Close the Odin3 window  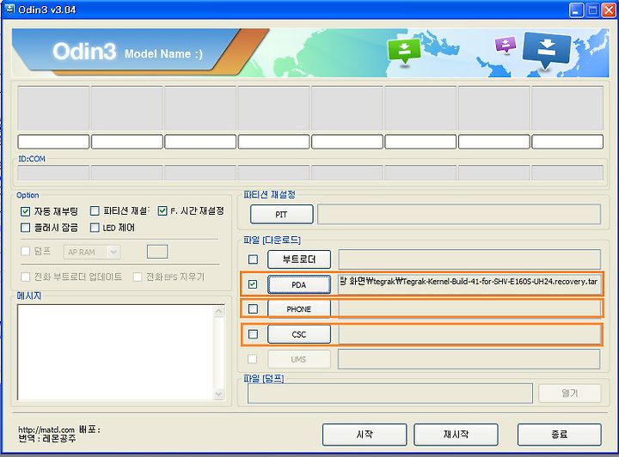pyautogui.click(x=609, y=9)
